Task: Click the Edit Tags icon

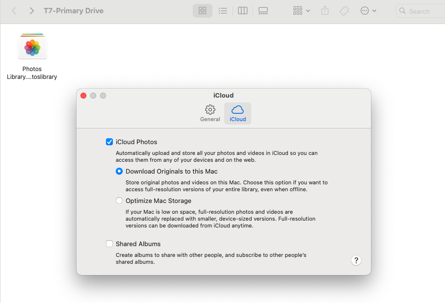Action: point(344,11)
